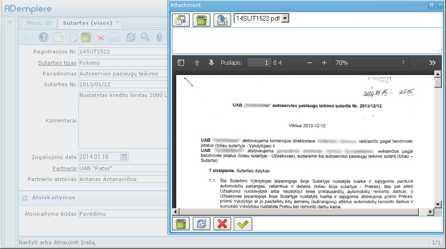Open the calendar picker for Įsigaliojimo data
This screenshot has width=446, height=249.
[124, 157]
